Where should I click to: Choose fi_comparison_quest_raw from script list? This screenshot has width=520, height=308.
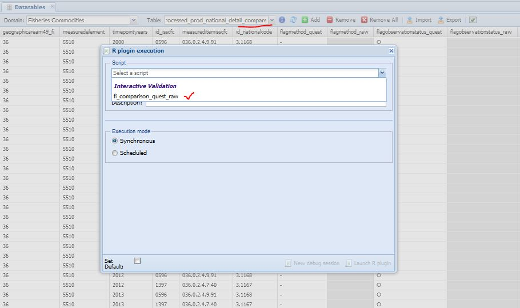tap(146, 97)
